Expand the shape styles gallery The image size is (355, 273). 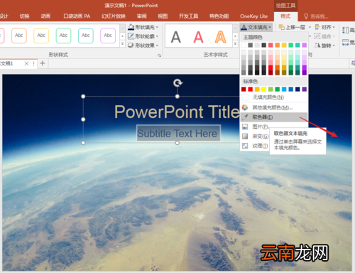point(122,43)
